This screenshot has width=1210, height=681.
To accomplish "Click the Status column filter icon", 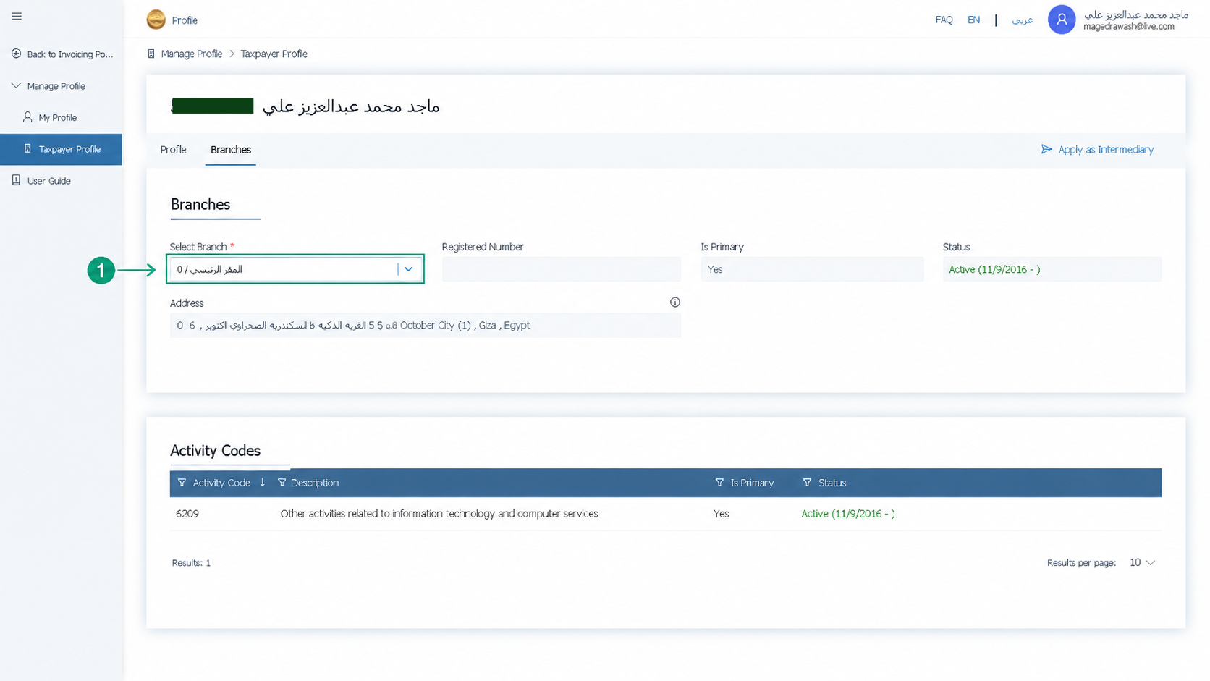I will [807, 483].
